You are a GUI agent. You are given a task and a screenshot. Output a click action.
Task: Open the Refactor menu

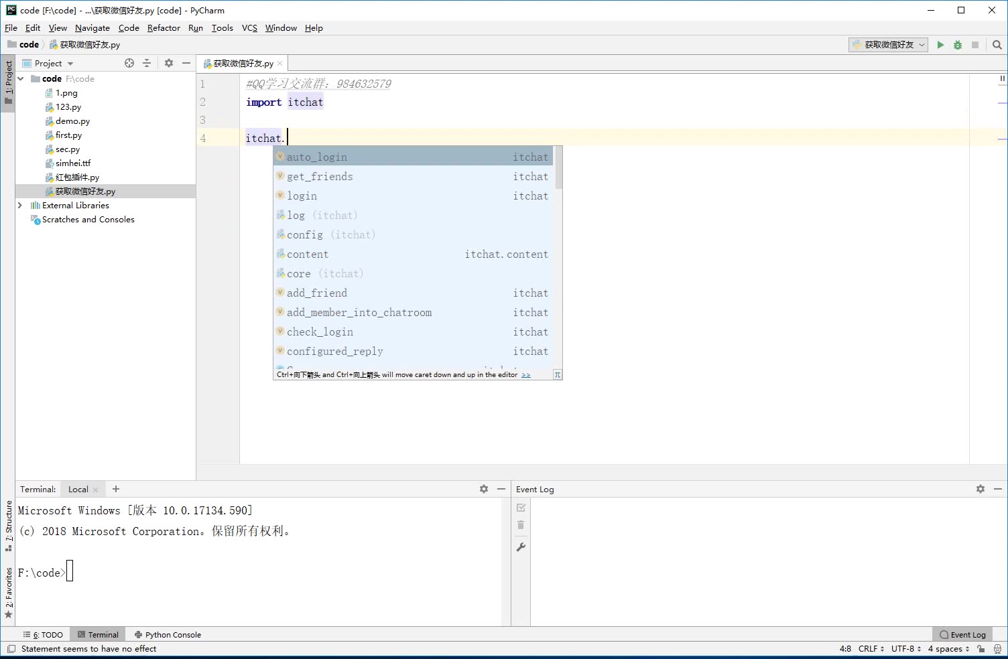point(164,28)
